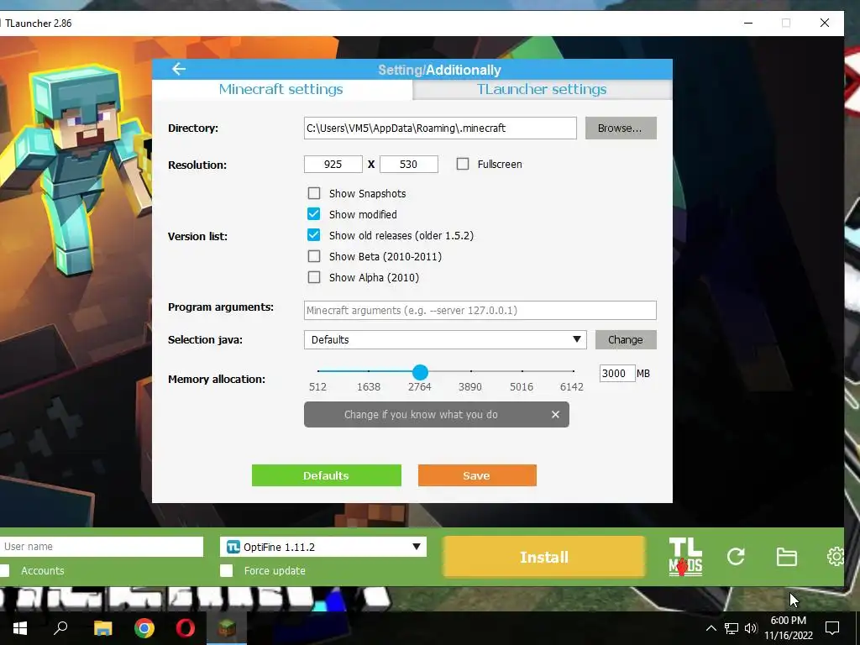This screenshot has height=645, width=860.
Task: Dismiss the 'Change if you know what you do' hint
Action: tap(555, 415)
